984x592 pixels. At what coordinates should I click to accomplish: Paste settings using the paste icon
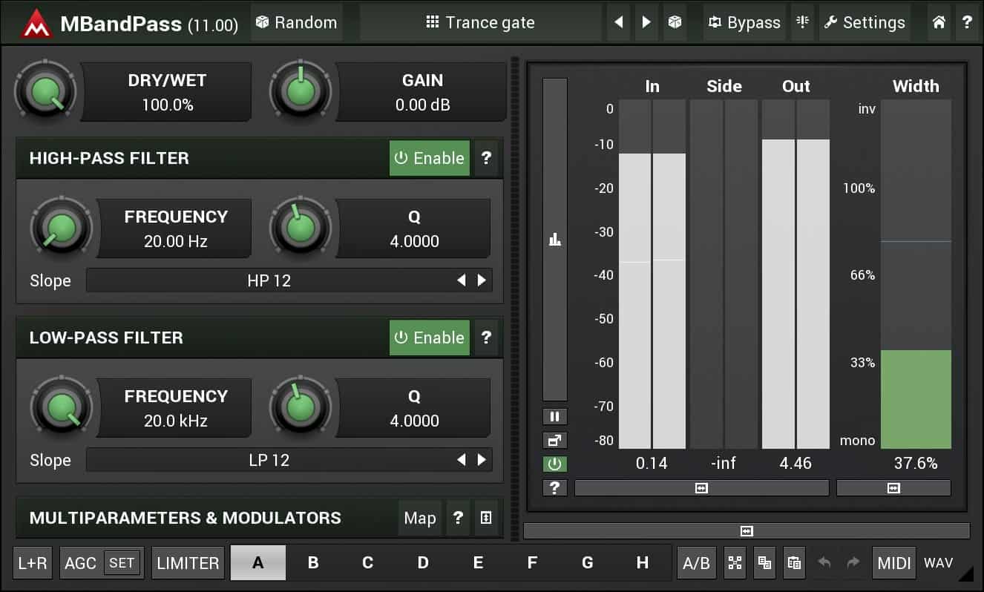tap(794, 563)
